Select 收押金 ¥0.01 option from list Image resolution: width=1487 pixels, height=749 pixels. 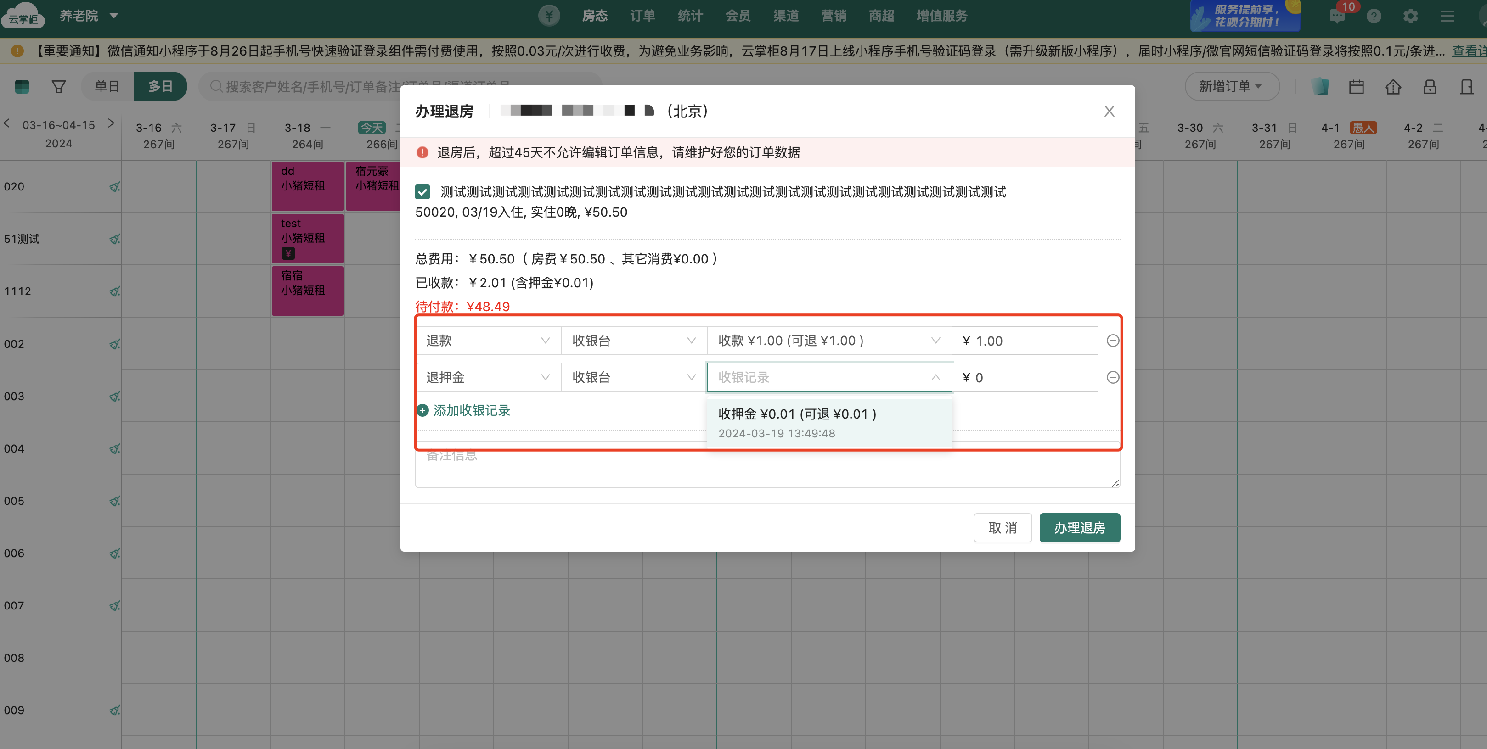(x=829, y=423)
